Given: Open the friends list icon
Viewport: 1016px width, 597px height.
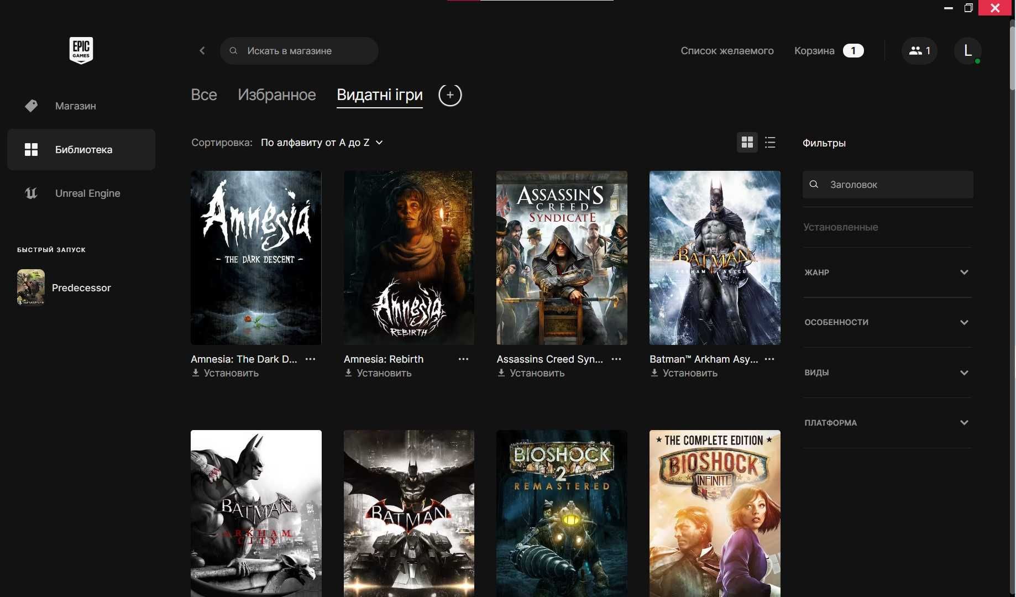Looking at the screenshot, I should [x=919, y=51].
